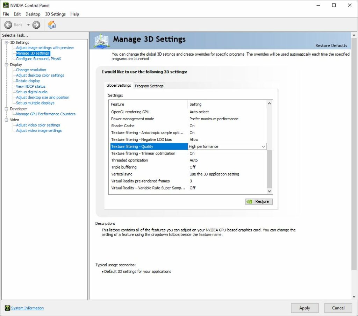Open the 3D Settings menu
358x316 pixels.
tap(55, 14)
